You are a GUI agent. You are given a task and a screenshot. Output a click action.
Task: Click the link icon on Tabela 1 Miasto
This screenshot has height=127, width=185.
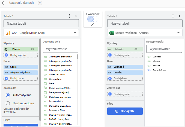click(32, 49)
